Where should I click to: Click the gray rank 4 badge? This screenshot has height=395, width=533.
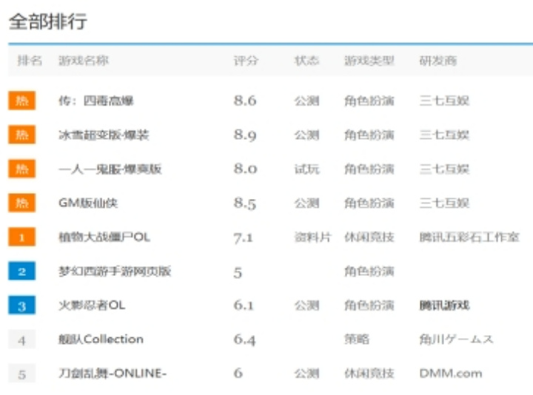pos(21,340)
